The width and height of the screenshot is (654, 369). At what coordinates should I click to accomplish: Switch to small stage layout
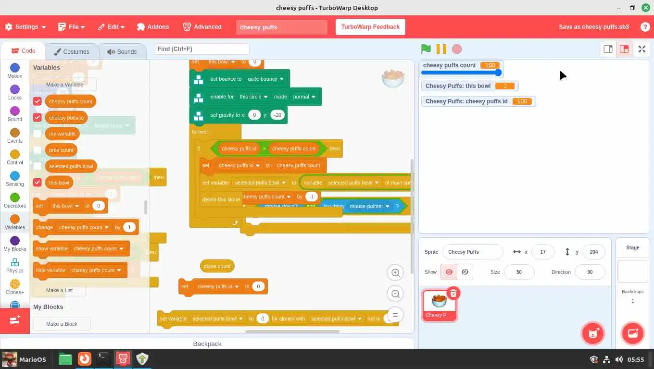[x=608, y=49]
